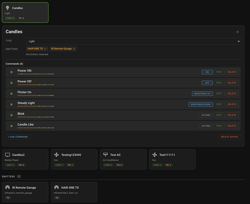Click the 'All emitters selected' note
The width and height of the screenshot is (250, 204).
pyautogui.click(x=37, y=54)
